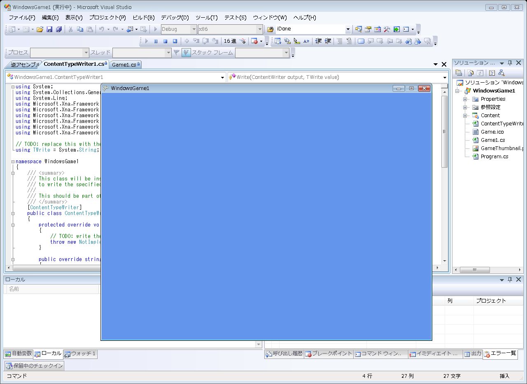Click the editor's vertical scrollbar thumb
Viewport: 527px width, 384px height.
coord(444,132)
